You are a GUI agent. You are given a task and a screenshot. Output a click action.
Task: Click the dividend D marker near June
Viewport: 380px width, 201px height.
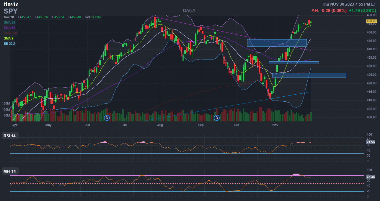pyautogui.click(x=107, y=118)
